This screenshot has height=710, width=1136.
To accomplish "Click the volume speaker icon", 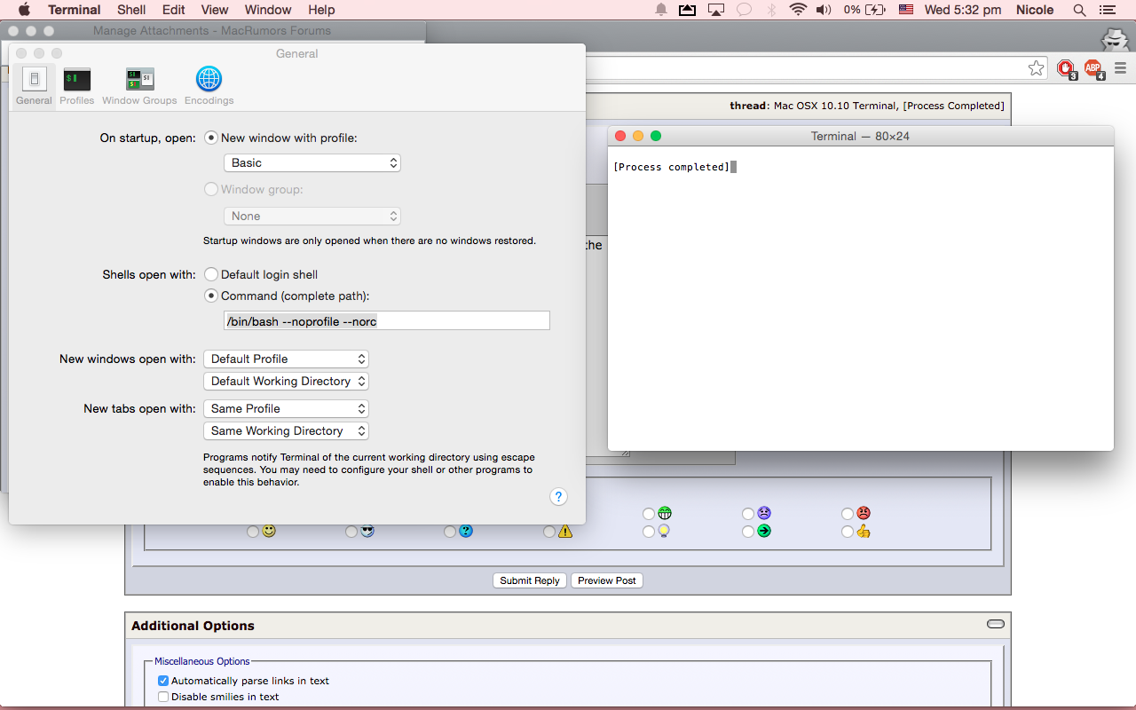I will [x=824, y=10].
